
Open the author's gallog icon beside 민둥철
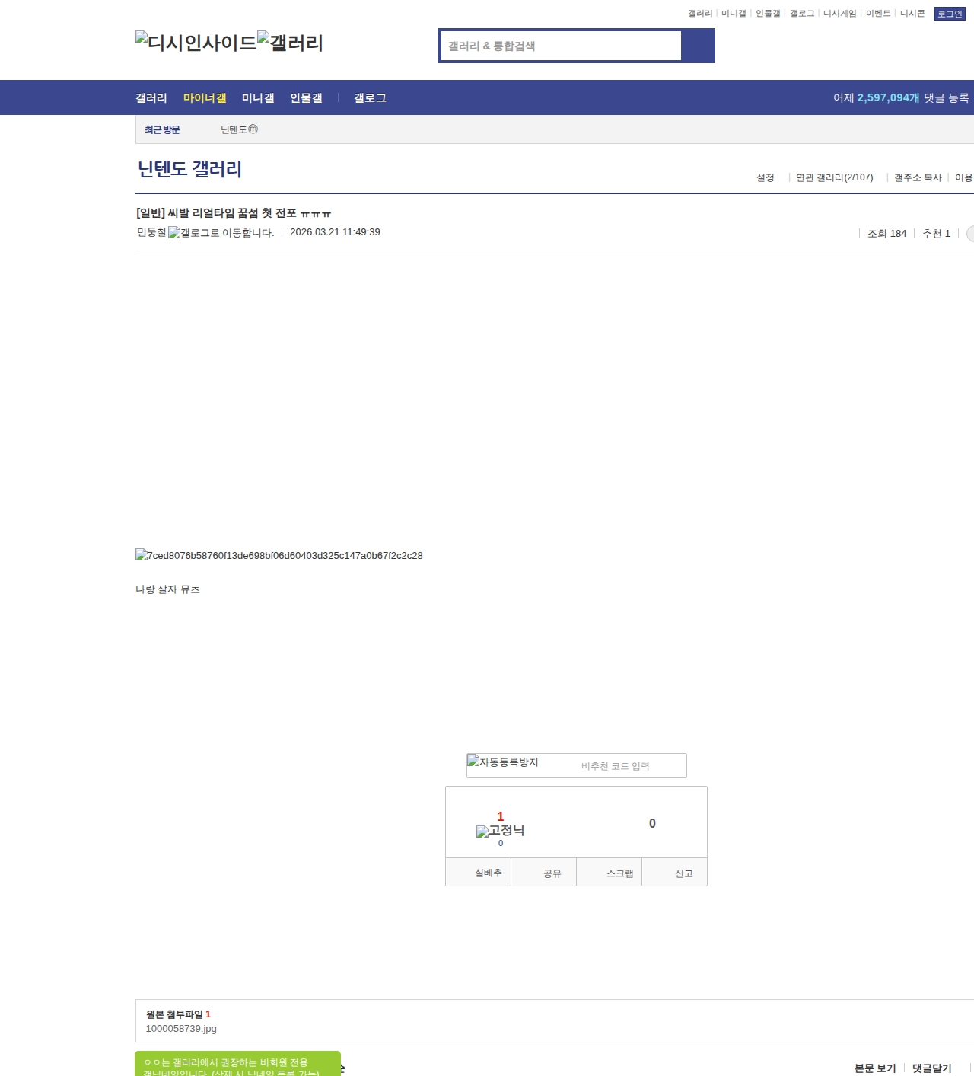click(x=221, y=233)
